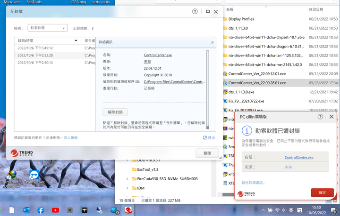Expand the DDU v18.0.5.1 tree folder

pyautogui.click(x=127, y=160)
